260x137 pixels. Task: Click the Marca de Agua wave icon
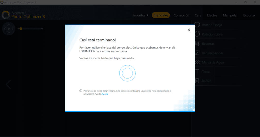coord(197,62)
